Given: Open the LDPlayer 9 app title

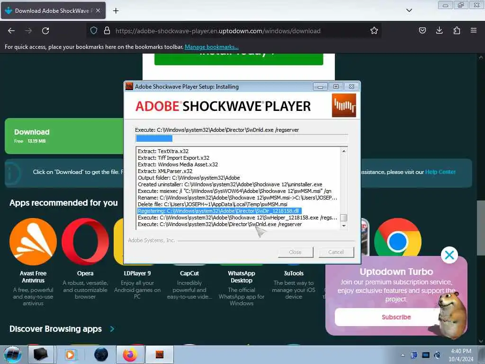Looking at the screenshot, I should click(x=137, y=273).
